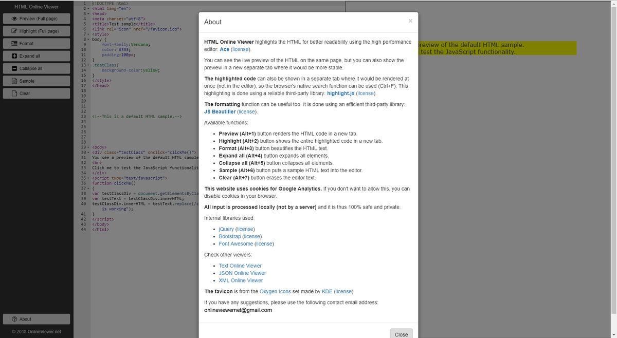Open the jQuery library link
The height and width of the screenshot is (338, 617).
(226, 229)
